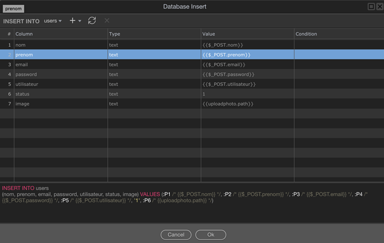Click the Condition cell of the prenom row
The width and height of the screenshot is (384, 243).
[338, 54]
